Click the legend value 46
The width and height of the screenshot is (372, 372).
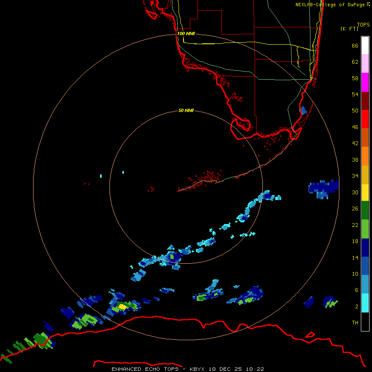(x=355, y=127)
